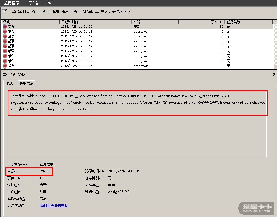This screenshot has width=277, height=217.
Task: Click the event list scroll-up arrow
Action: pyautogui.click(x=275, y=22)
